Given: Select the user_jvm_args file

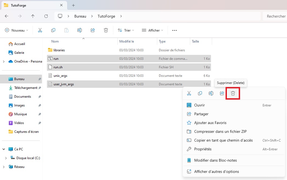Looking at the screenshot, I should [129, 84].
